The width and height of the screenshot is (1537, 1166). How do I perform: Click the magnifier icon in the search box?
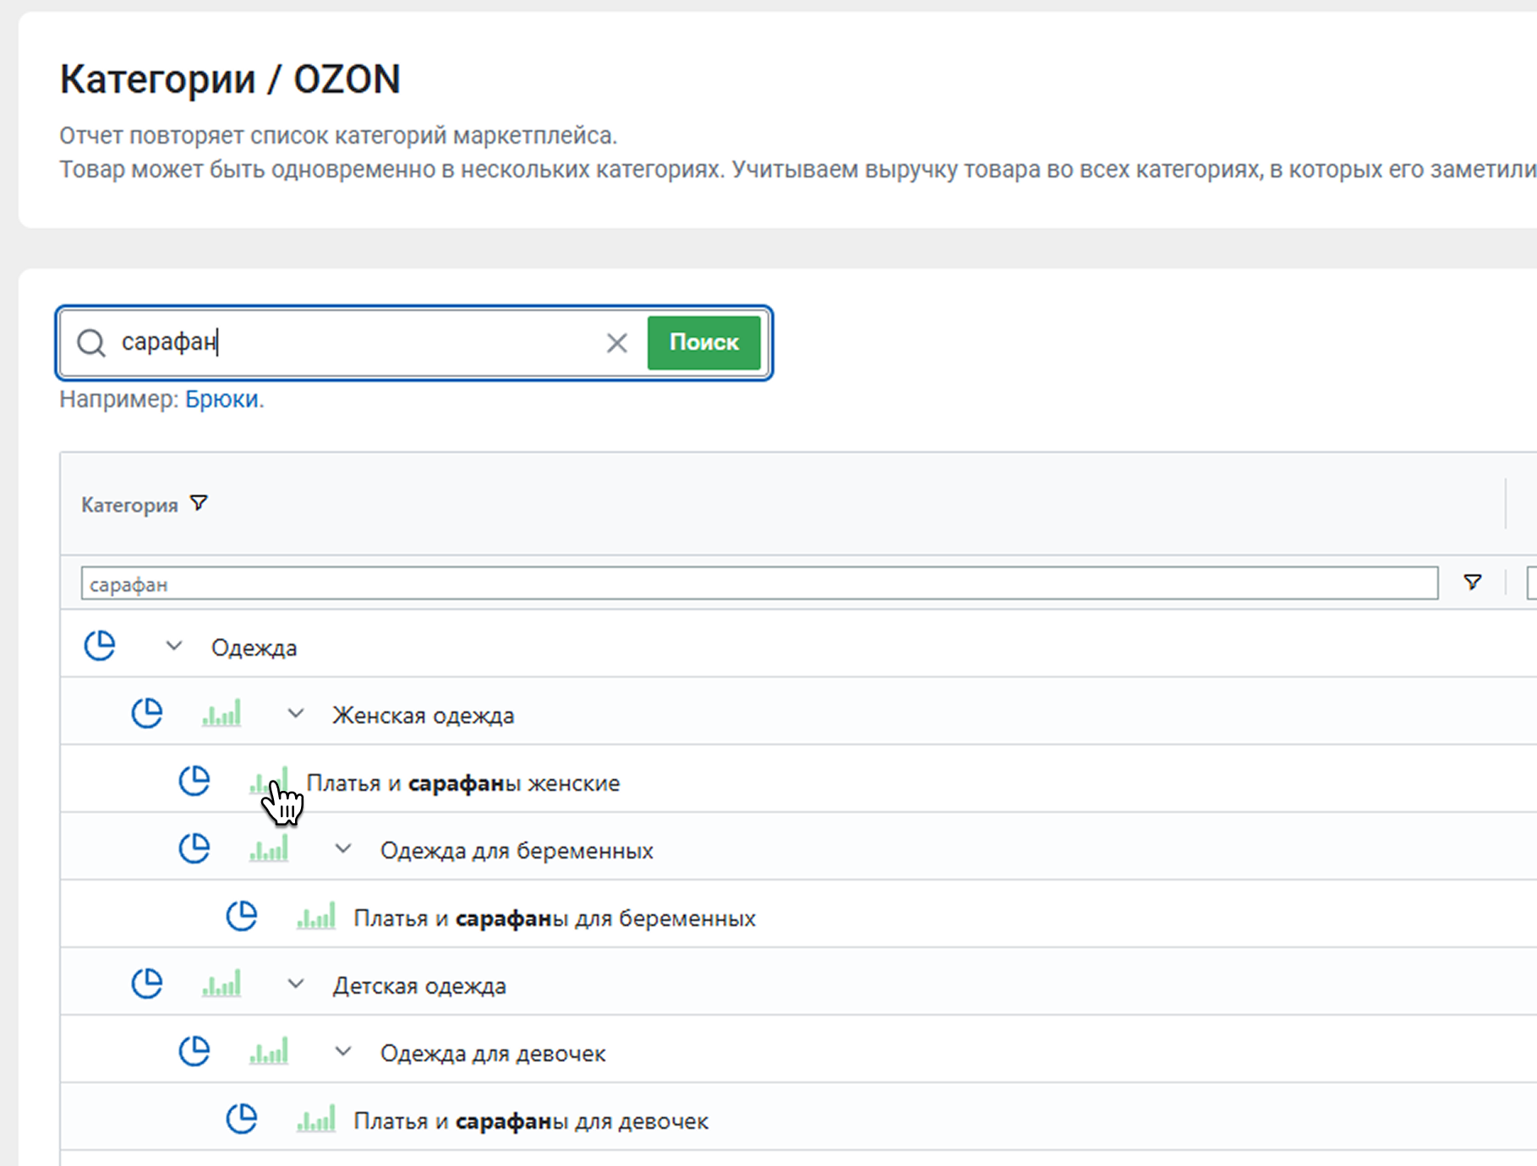point(91,343)
